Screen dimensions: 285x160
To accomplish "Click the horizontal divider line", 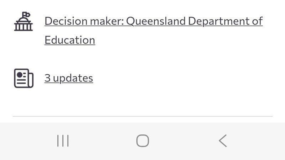I will coord(142,116).
